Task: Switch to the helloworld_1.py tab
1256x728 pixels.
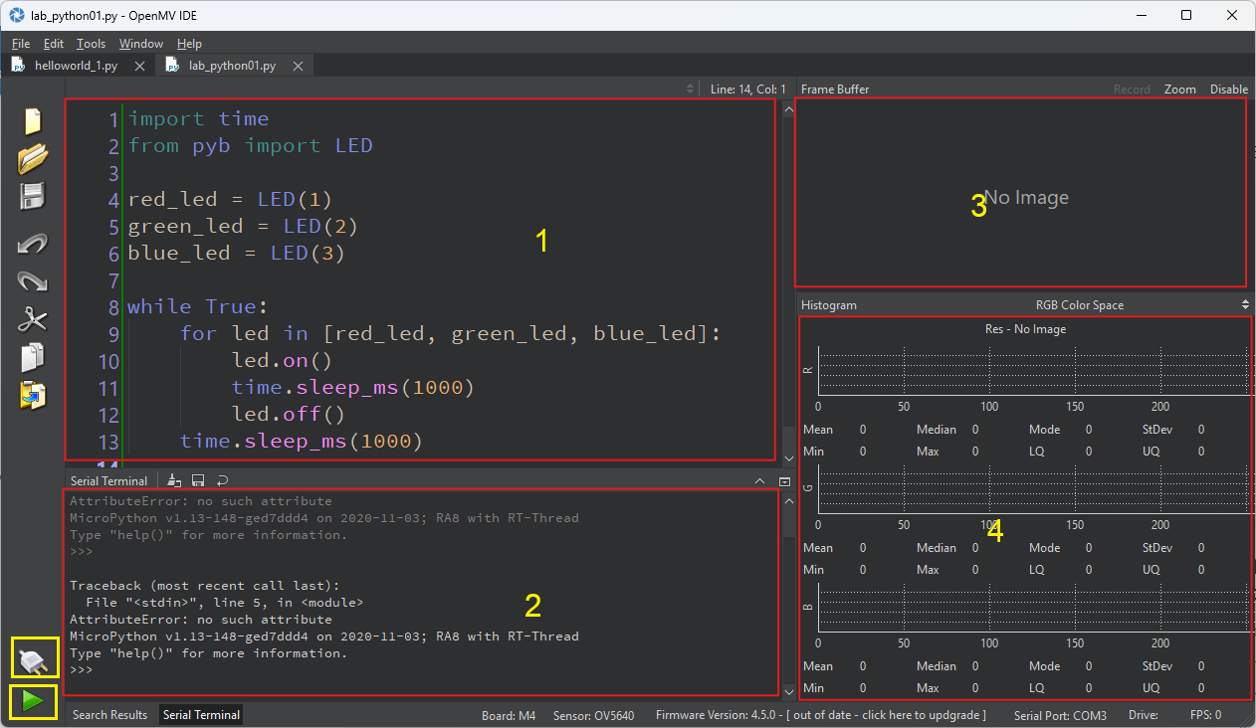Action: (75, 64)
